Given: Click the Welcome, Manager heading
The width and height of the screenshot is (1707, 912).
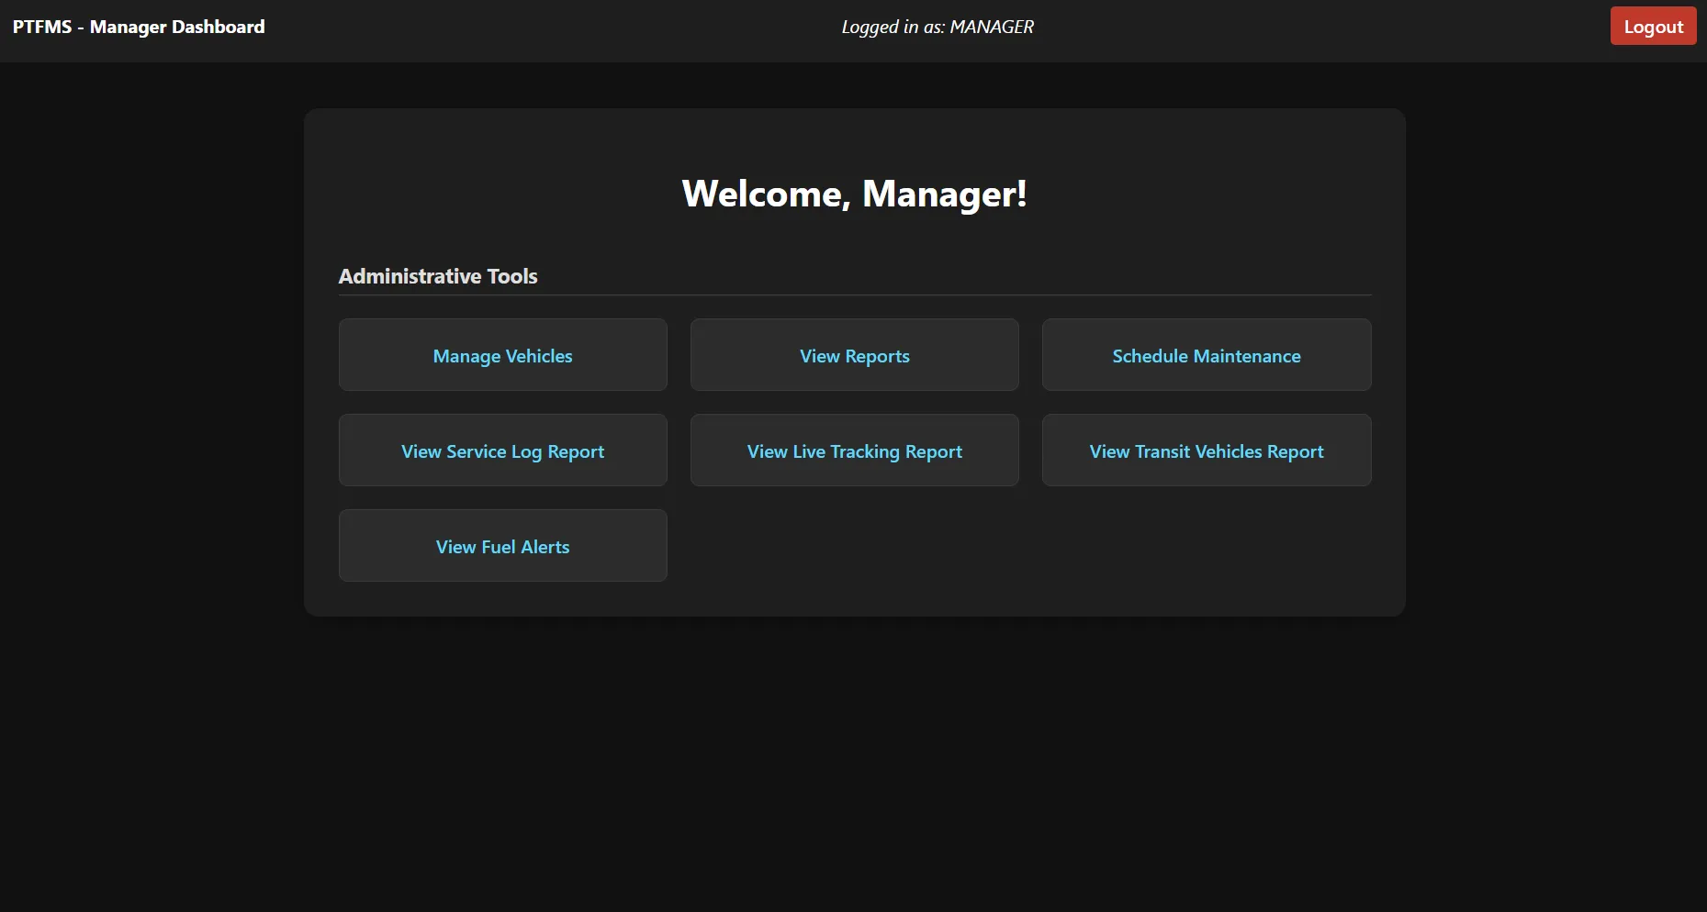Looking at the screenshot, I should pos(854,194).
